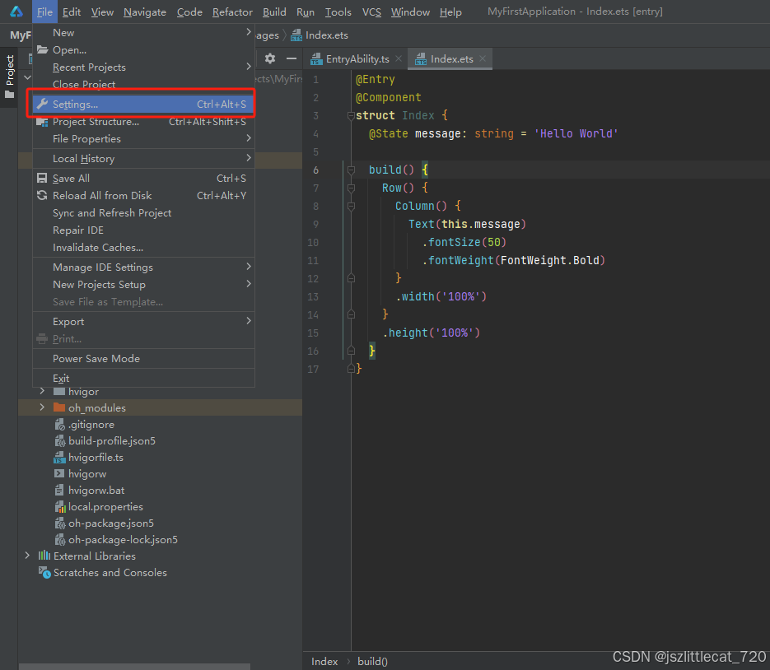Image resolution: width=770 pixels, height=670 pixels.
Task: Close the Index.ets editor tab
Action: click(483, 59)
